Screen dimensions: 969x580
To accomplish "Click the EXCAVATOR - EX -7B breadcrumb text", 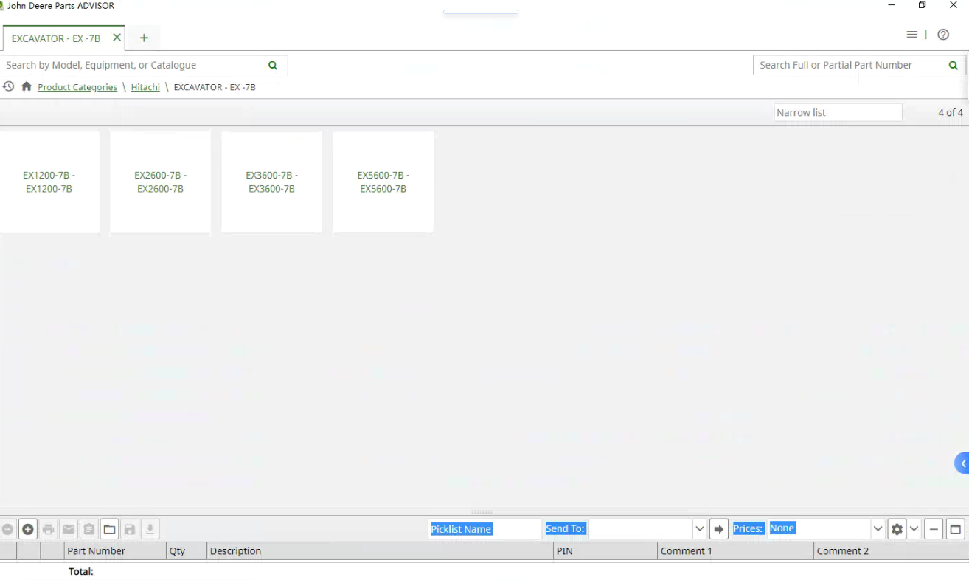I will 215,87.
